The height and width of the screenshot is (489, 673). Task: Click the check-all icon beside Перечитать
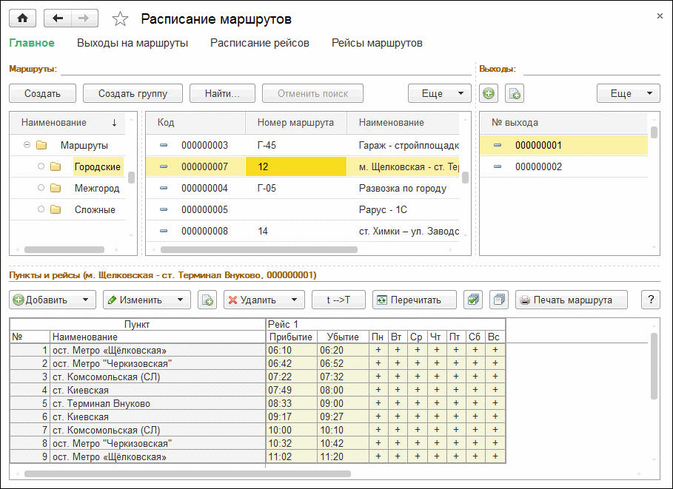click(473, 300)
